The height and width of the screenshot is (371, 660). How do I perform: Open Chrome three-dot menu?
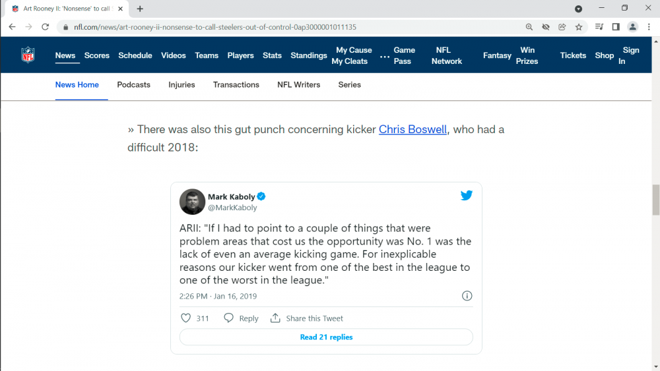649,27
